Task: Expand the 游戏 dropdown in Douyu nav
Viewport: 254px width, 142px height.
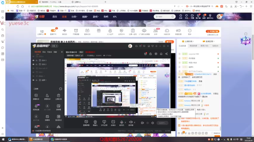Action: point(96,17)
